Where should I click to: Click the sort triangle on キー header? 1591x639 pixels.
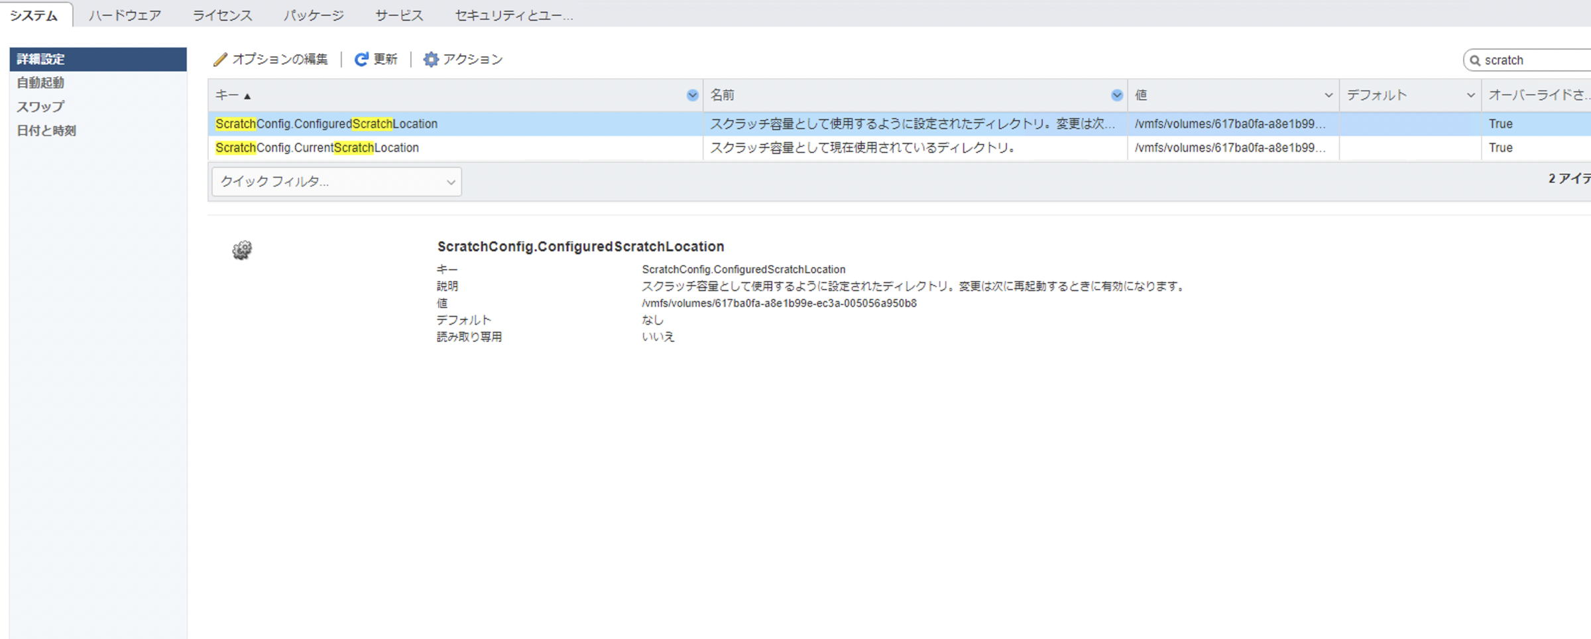coord(247,95)
